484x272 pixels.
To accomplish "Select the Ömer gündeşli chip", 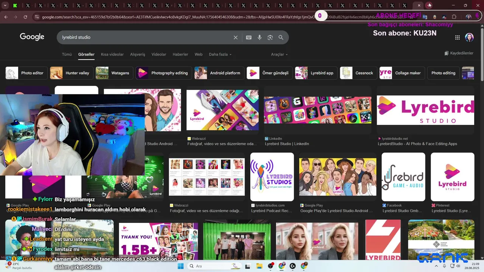I will point(269,73).
